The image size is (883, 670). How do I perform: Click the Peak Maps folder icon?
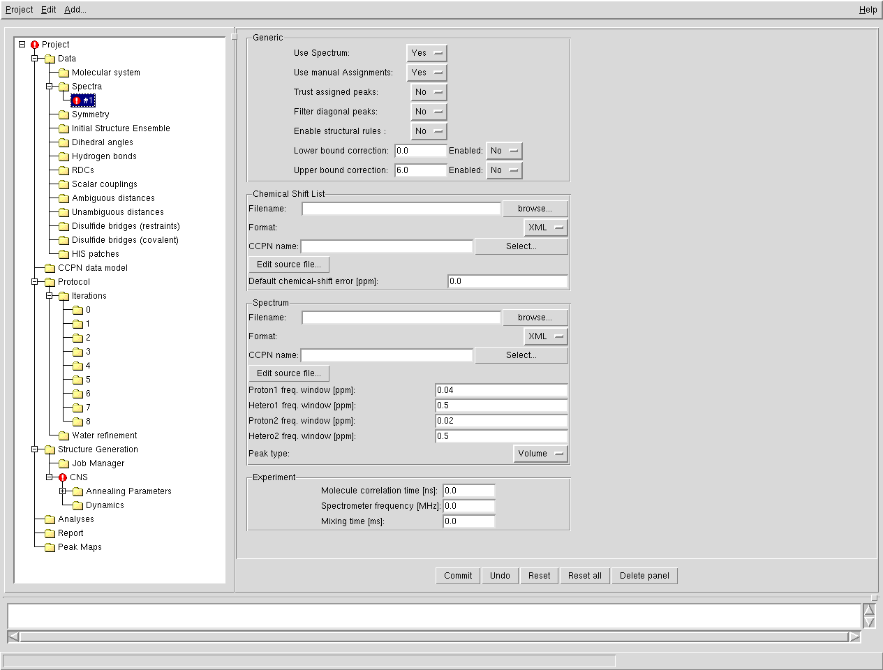pyautogui.click(x=50, y=547)
